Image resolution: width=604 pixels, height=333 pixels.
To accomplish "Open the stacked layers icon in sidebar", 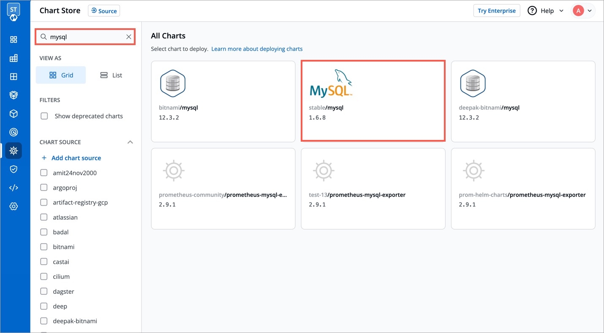I will point(14,95).
